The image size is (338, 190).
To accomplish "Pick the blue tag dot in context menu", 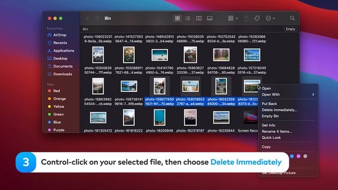I will (x=292, y=156).
